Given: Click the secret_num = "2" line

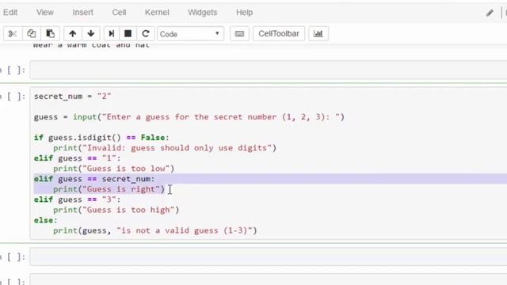Looking at the screenshot, I should [72, 97].
